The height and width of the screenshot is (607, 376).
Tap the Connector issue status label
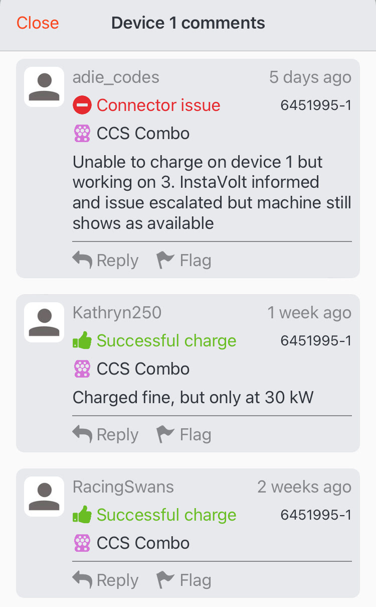click(158, 105)
